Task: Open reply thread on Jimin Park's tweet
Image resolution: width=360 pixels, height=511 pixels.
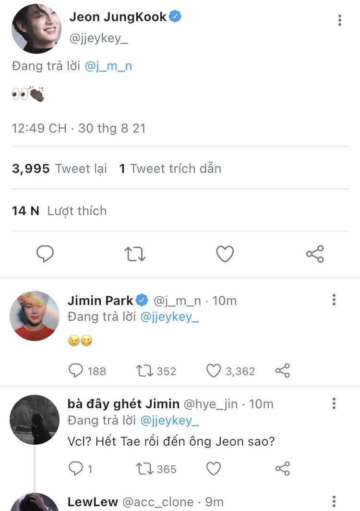Action: tap(76, 371)
